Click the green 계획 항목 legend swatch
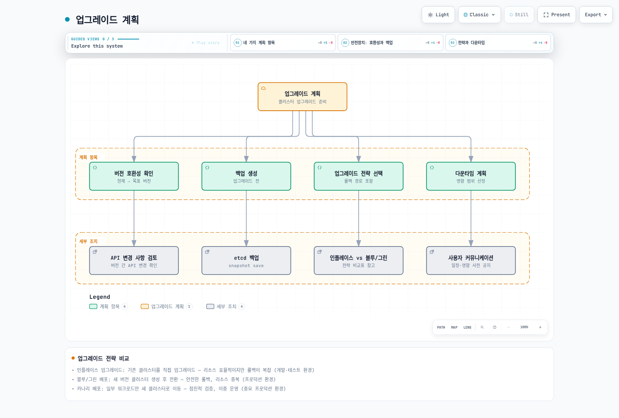The image size is (619, 418). coord(93,307)
